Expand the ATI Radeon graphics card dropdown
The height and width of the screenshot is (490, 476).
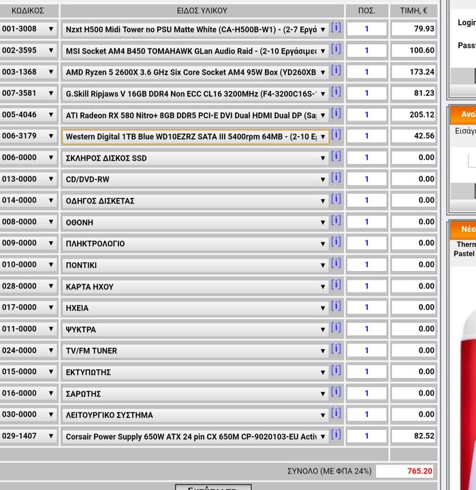coord(195,115)
